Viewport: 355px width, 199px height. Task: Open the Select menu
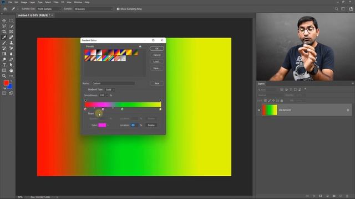tap(48, 2)
